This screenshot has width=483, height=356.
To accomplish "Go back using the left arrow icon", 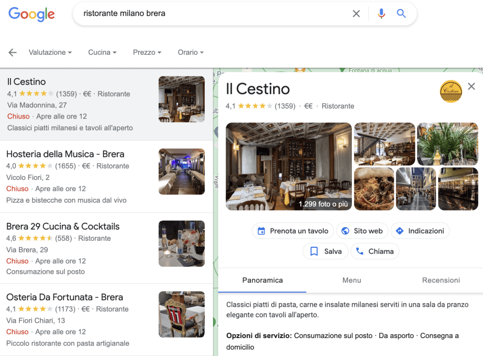I will click(x=12, y=52).
